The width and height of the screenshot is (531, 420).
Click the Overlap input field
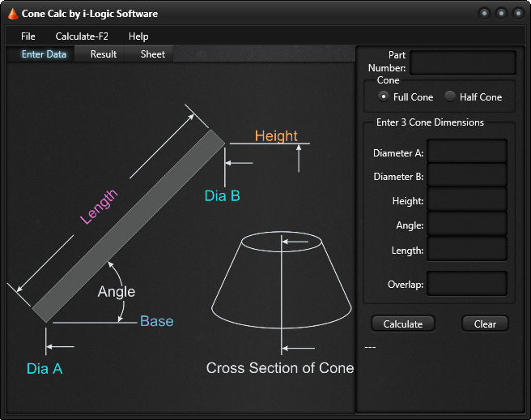click(467, 283)
